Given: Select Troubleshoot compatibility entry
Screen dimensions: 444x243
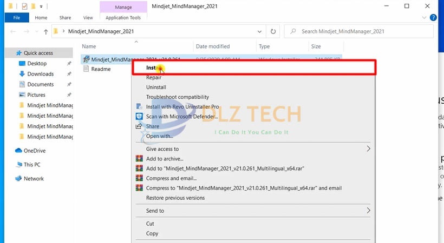Looking at the screenshot, I should coord(177,97).
